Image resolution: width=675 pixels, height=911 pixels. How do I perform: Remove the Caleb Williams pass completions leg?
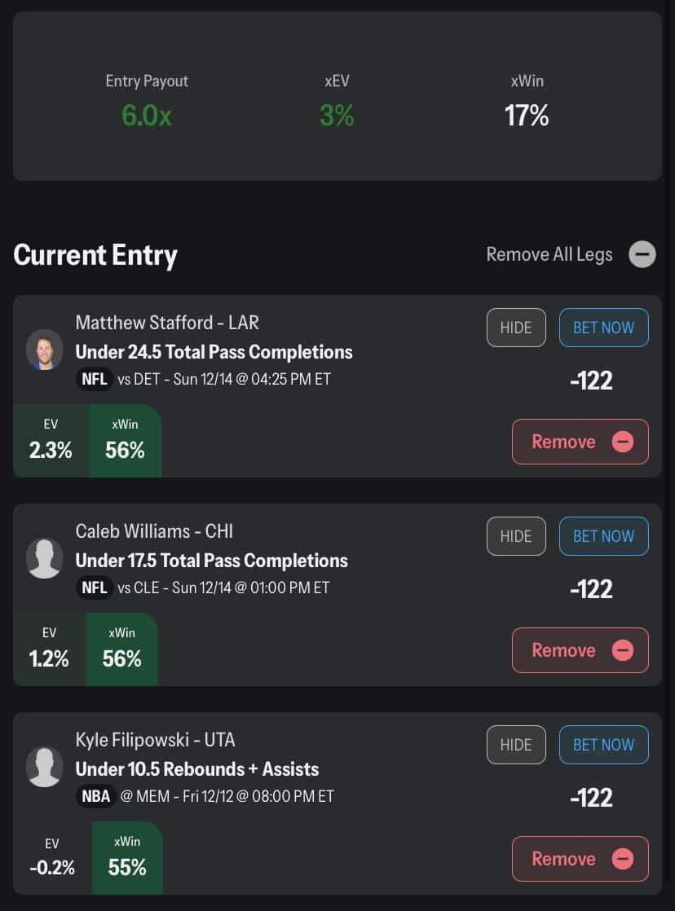580,650
